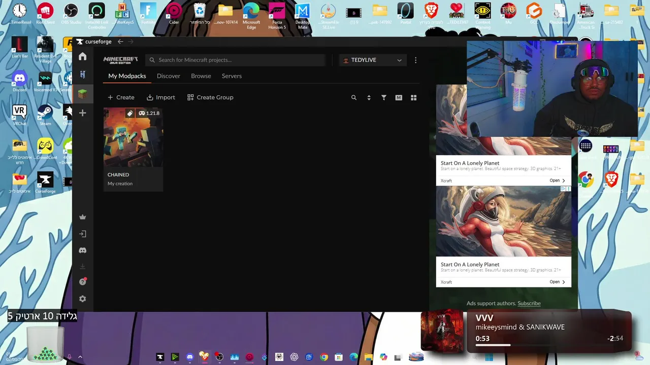Seek in the VVV song progress bar
The width and height of the screenshot is (650, 365).
click(x=549, y=345)
